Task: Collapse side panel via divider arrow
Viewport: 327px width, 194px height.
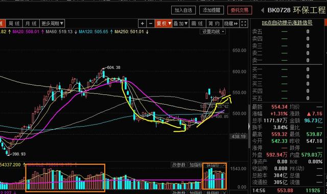Action: (249, 126)
